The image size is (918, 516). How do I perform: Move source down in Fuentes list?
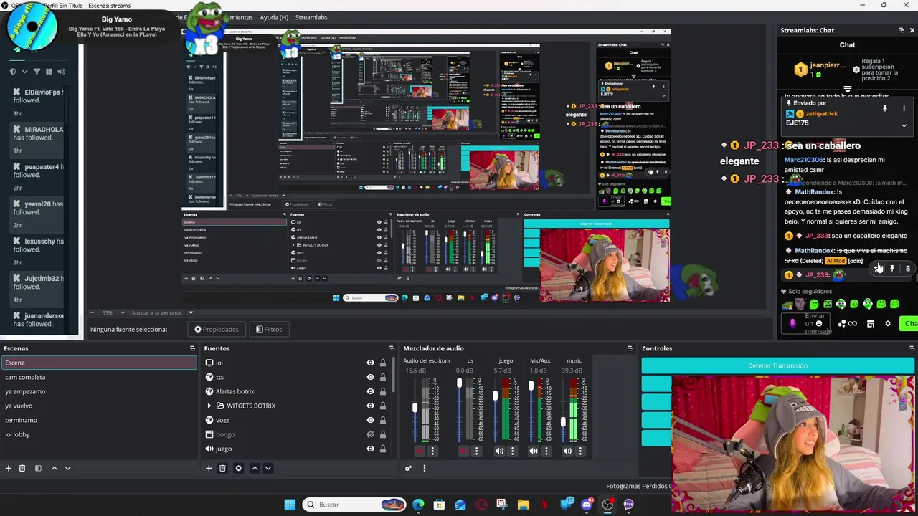268,468
